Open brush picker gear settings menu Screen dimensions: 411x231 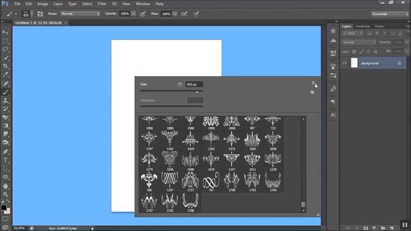tap(313, 83)
